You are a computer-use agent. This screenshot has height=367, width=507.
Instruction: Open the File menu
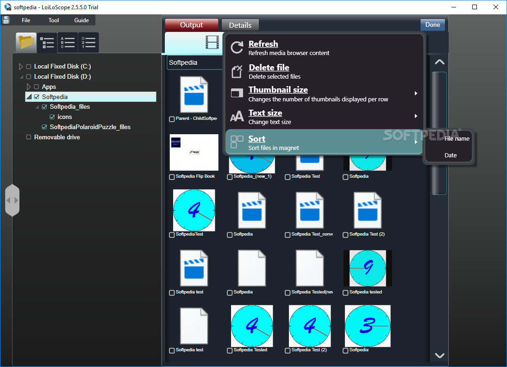pyautogui.click(x=26, y=20)
